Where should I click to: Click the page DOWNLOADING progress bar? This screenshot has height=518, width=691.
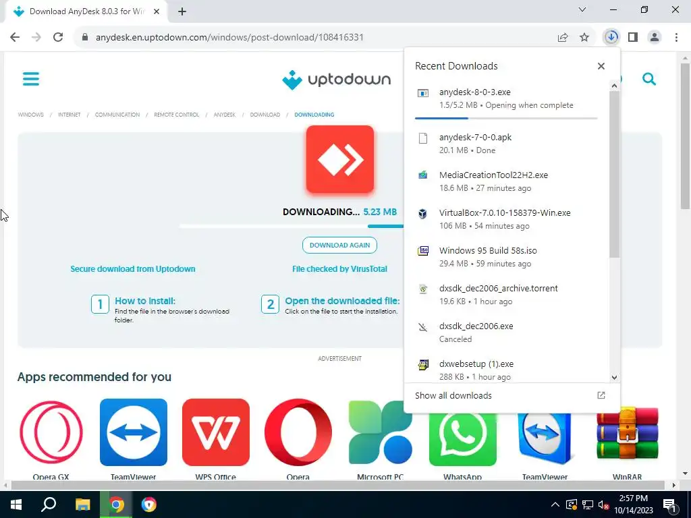tap(292, 226)
